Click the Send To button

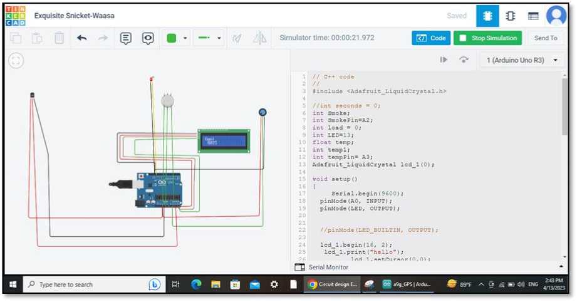[x=545, y=38]
